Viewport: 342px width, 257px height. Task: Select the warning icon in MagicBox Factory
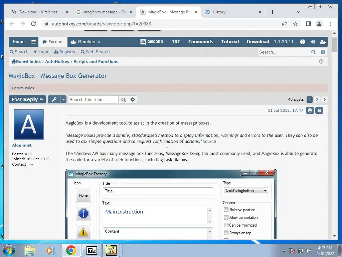[83, 232]
